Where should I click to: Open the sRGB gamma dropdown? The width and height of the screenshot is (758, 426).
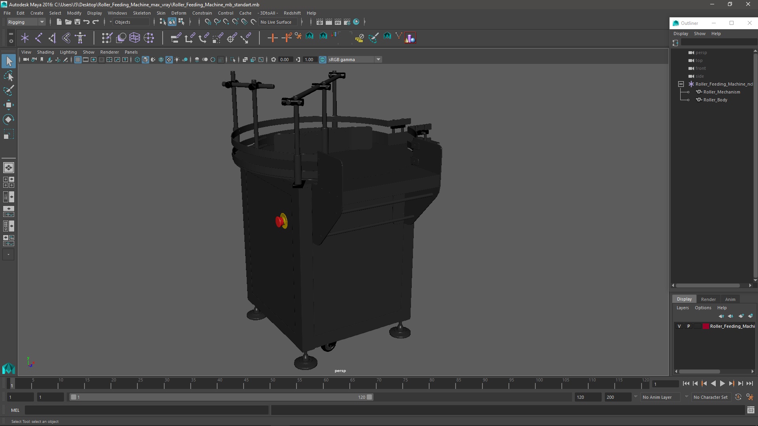click(x=378, y=60)
